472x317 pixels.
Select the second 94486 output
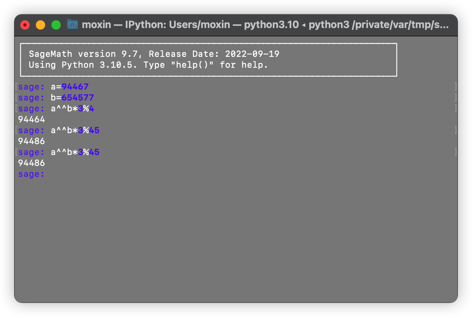[31, 163]
